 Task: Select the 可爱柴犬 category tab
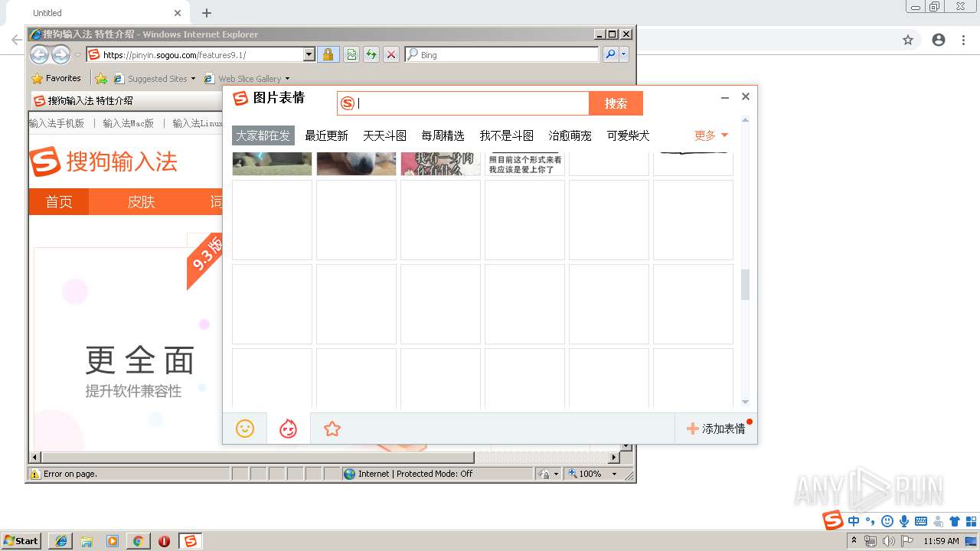[x=628, y=135]
